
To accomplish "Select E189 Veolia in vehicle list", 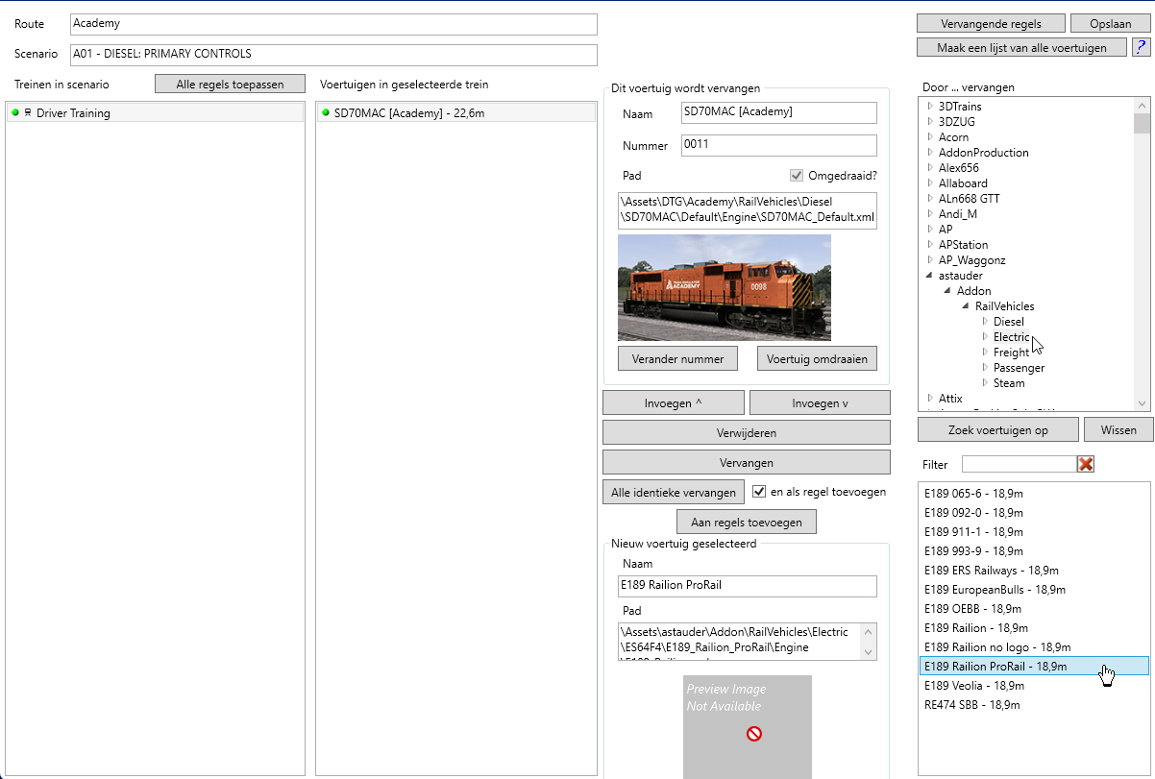I will [x=1034, y=686].
